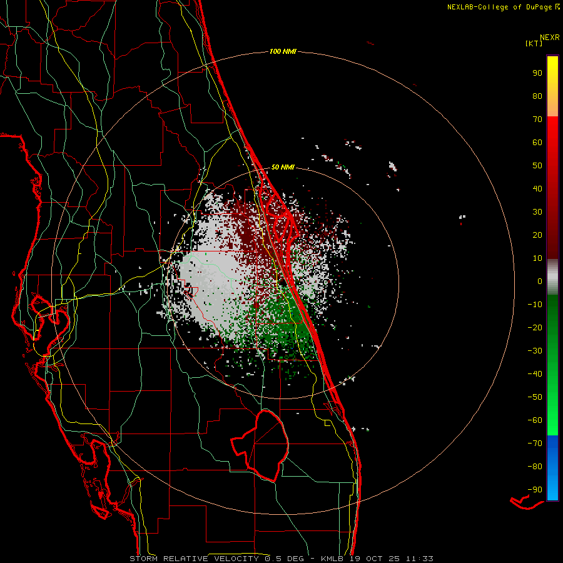Click the 90 value on the velocity scale
Screen dimensions: 563x563
(537, 73)
